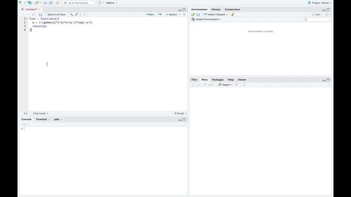Select the Untitled1 script tab

31,9
